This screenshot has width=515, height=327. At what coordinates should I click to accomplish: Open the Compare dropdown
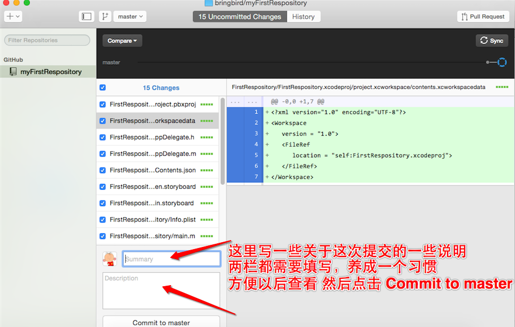tap(122, 41)
